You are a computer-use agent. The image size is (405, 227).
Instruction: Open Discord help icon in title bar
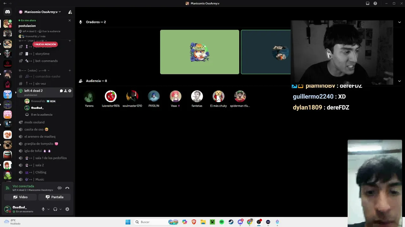375,3
